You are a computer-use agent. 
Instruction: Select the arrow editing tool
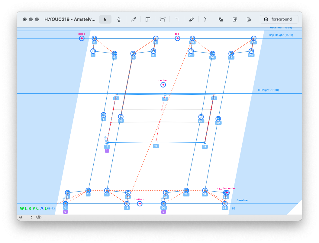point(105,19)
